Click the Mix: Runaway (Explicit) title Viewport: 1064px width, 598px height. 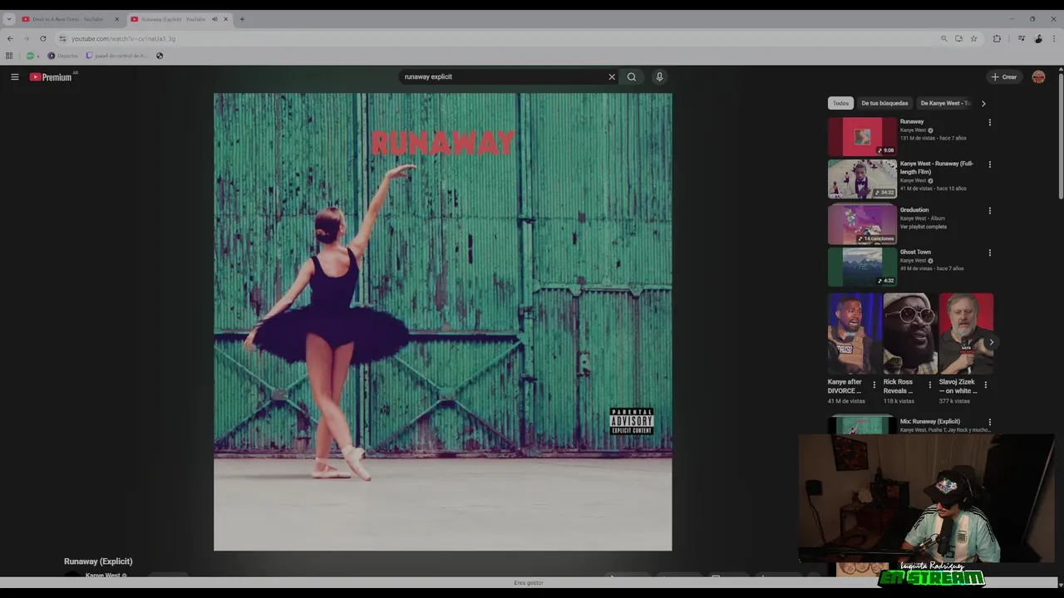[929, 421]
